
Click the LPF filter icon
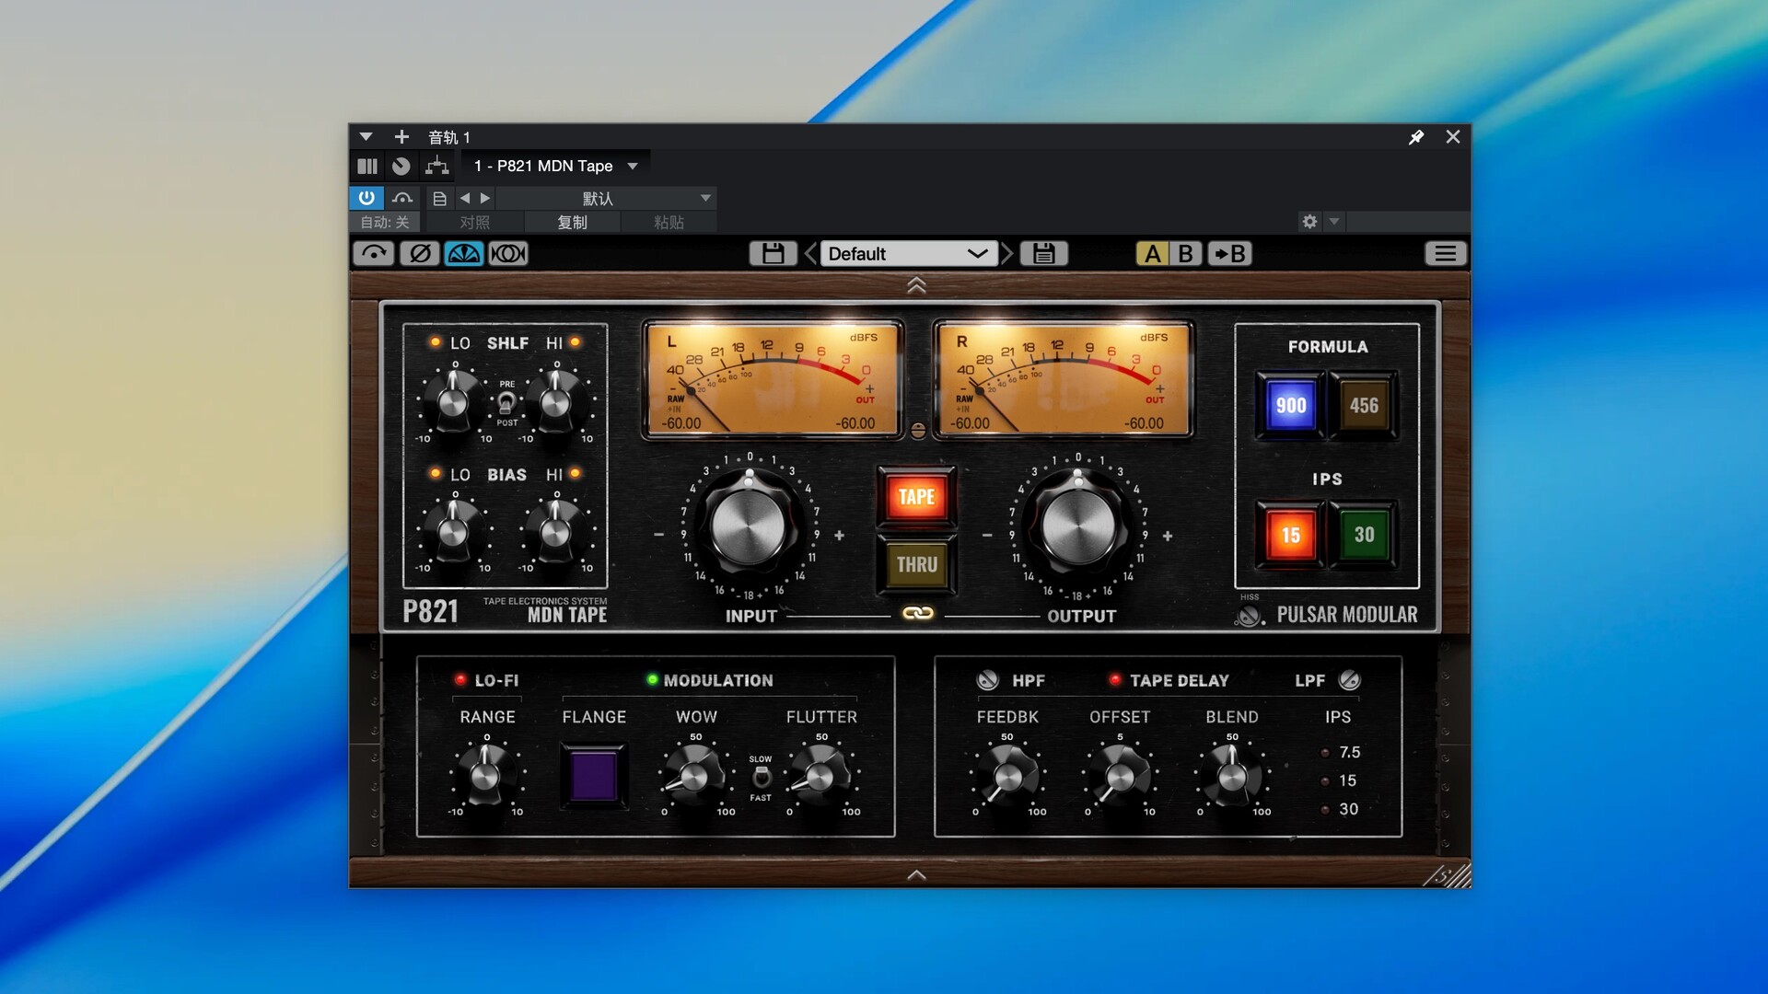tap(1349, 680)
